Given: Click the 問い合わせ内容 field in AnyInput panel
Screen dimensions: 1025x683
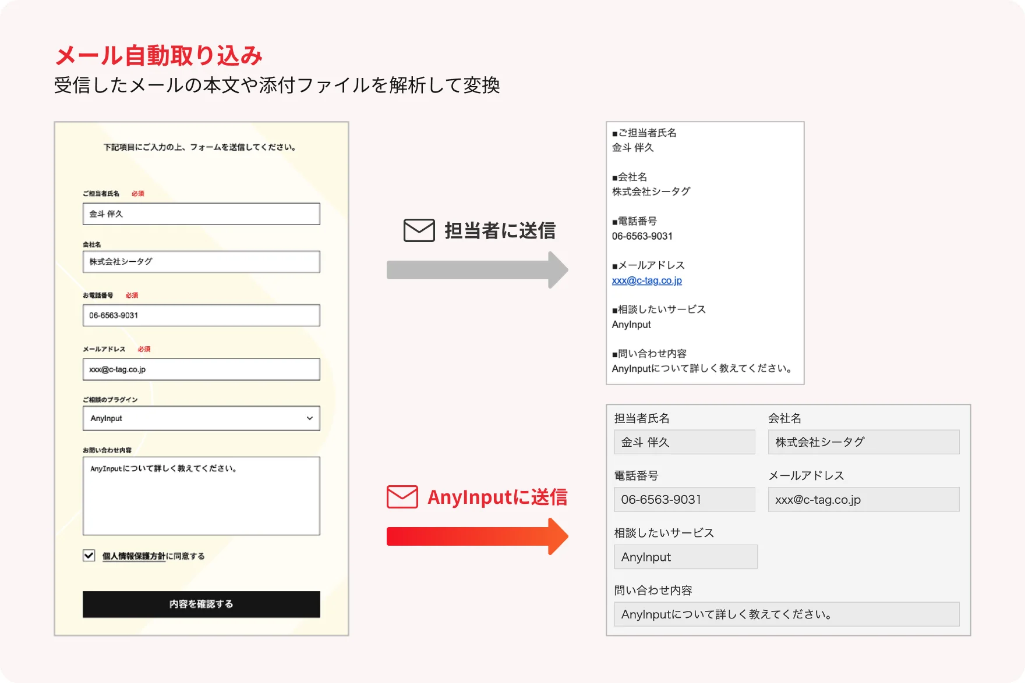Looking at the screenshot, I should (787, 614).
